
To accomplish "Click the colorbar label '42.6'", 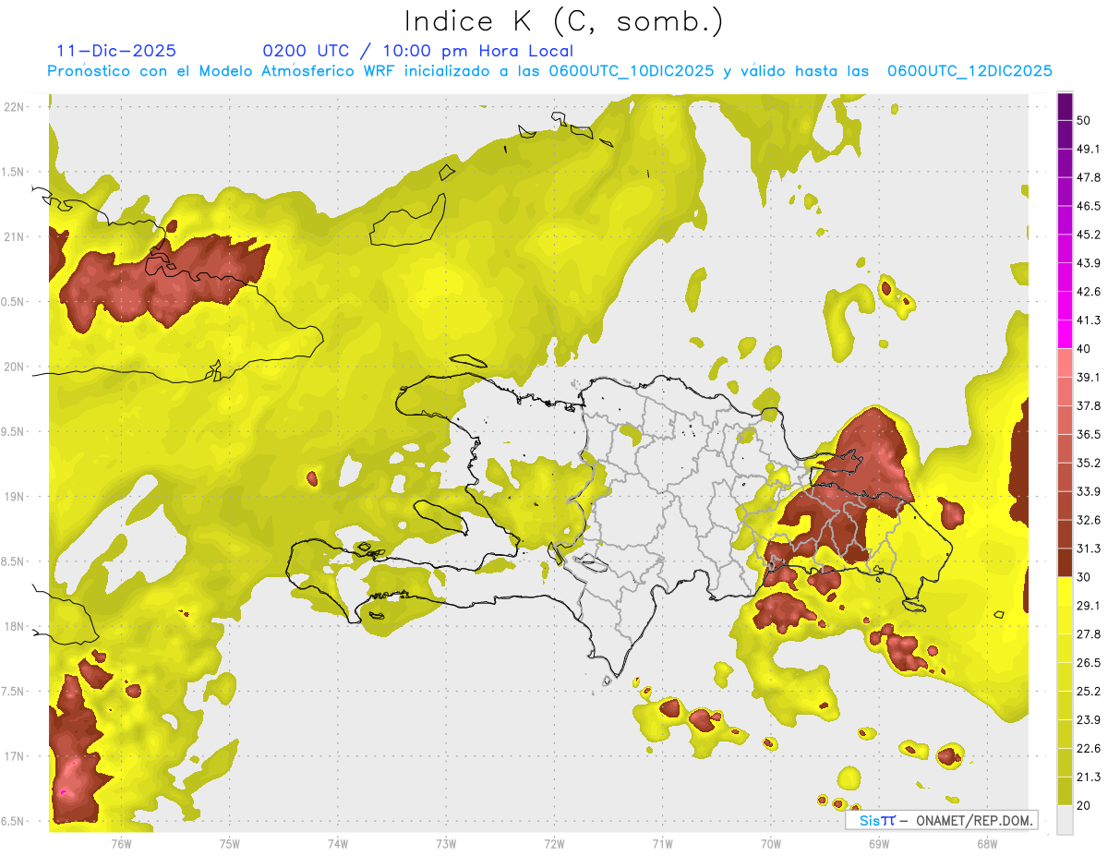I will click(1089, 292).
